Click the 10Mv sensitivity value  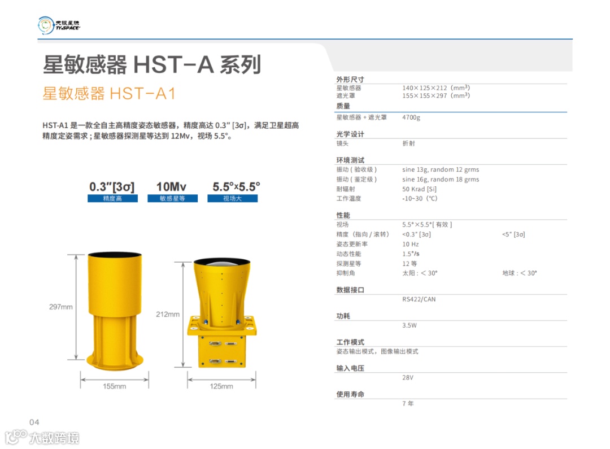click(x=171, y=187)
